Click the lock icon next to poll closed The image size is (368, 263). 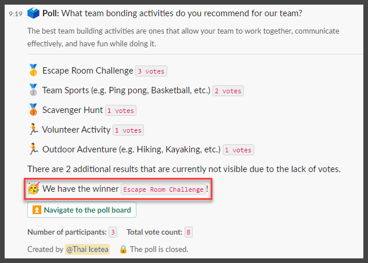click(x=123, y=249)
